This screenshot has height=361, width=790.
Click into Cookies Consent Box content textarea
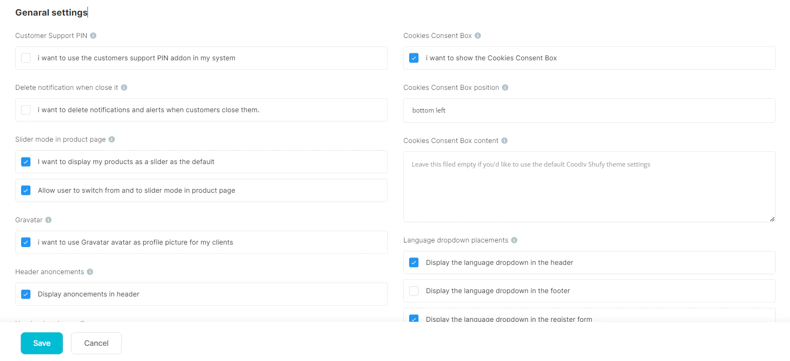(x=589, y=190)
